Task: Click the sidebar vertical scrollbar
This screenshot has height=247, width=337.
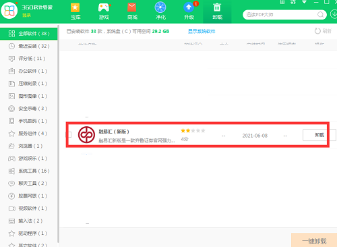Action: 59,134
